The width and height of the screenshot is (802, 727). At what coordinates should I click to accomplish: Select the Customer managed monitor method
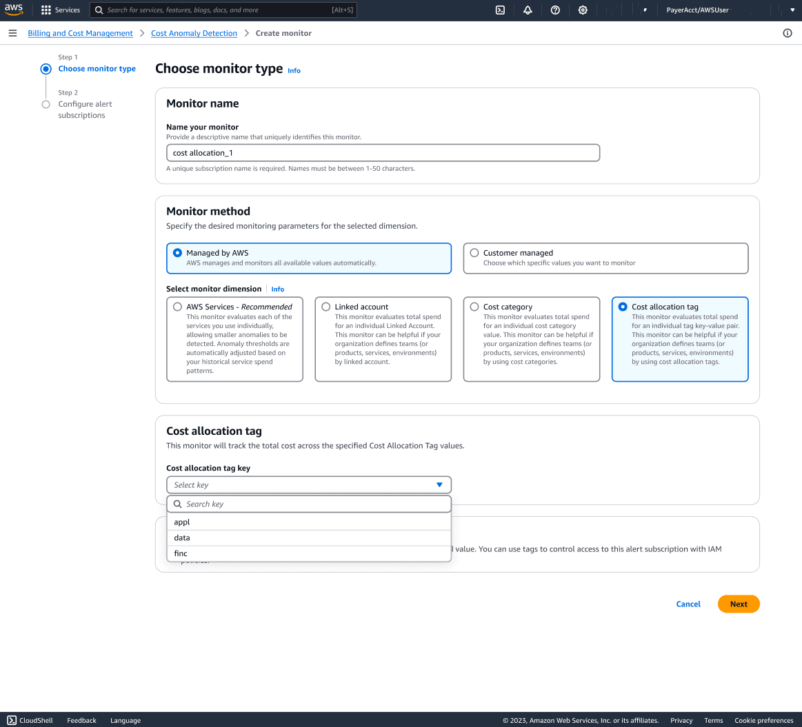474,252
